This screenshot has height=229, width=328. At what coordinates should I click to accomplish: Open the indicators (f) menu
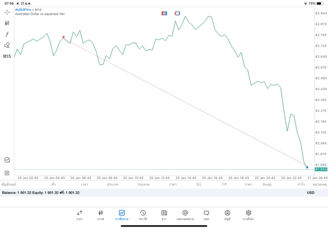[7, 34]
